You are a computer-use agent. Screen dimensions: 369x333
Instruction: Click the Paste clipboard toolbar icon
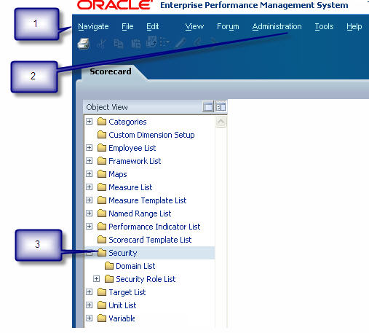[136, 44]
